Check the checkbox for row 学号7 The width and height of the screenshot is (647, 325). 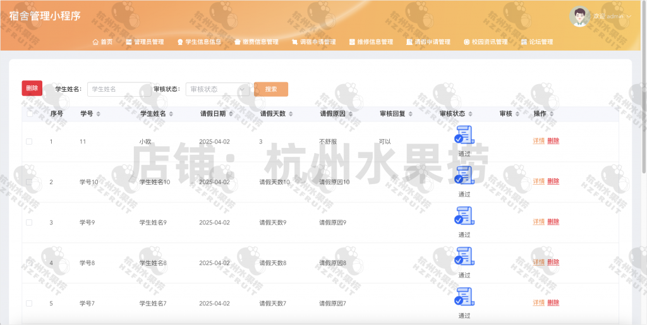pos(29,304)
